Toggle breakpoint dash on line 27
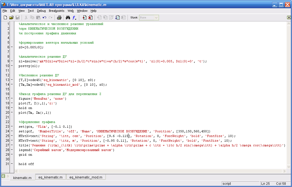 click(12, 145)
